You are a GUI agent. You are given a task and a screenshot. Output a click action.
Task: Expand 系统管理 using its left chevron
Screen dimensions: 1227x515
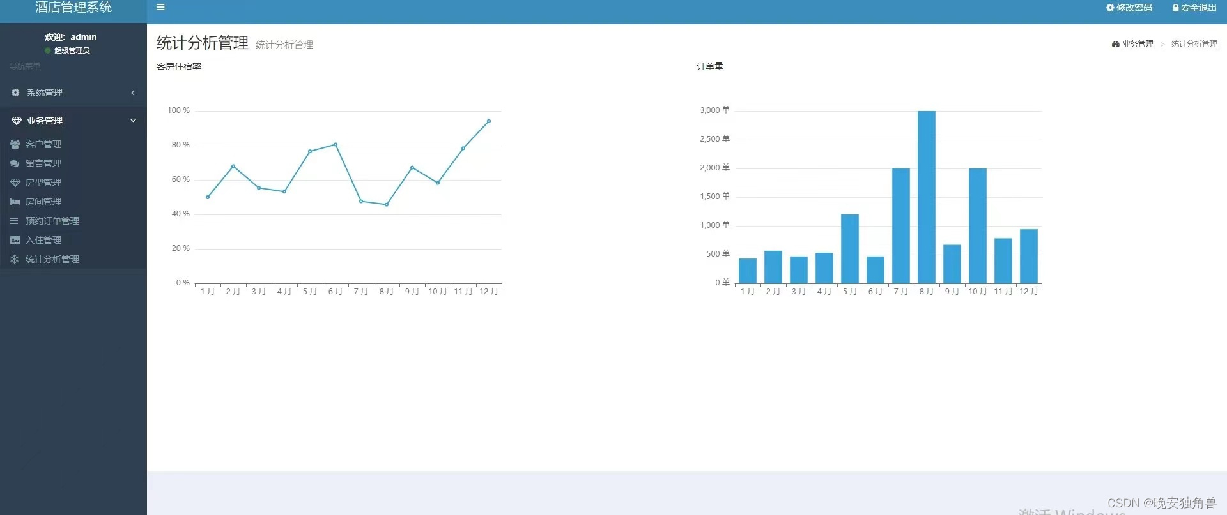[133, 93]
